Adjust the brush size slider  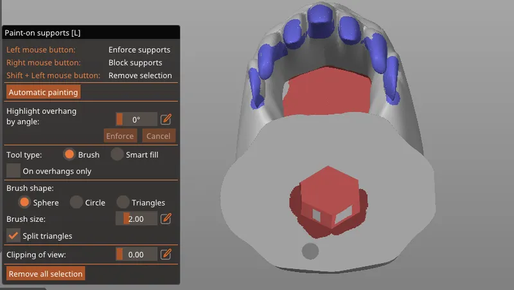pos(136,219)
